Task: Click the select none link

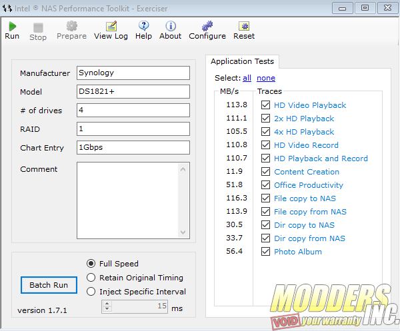Action: (266, 78)
